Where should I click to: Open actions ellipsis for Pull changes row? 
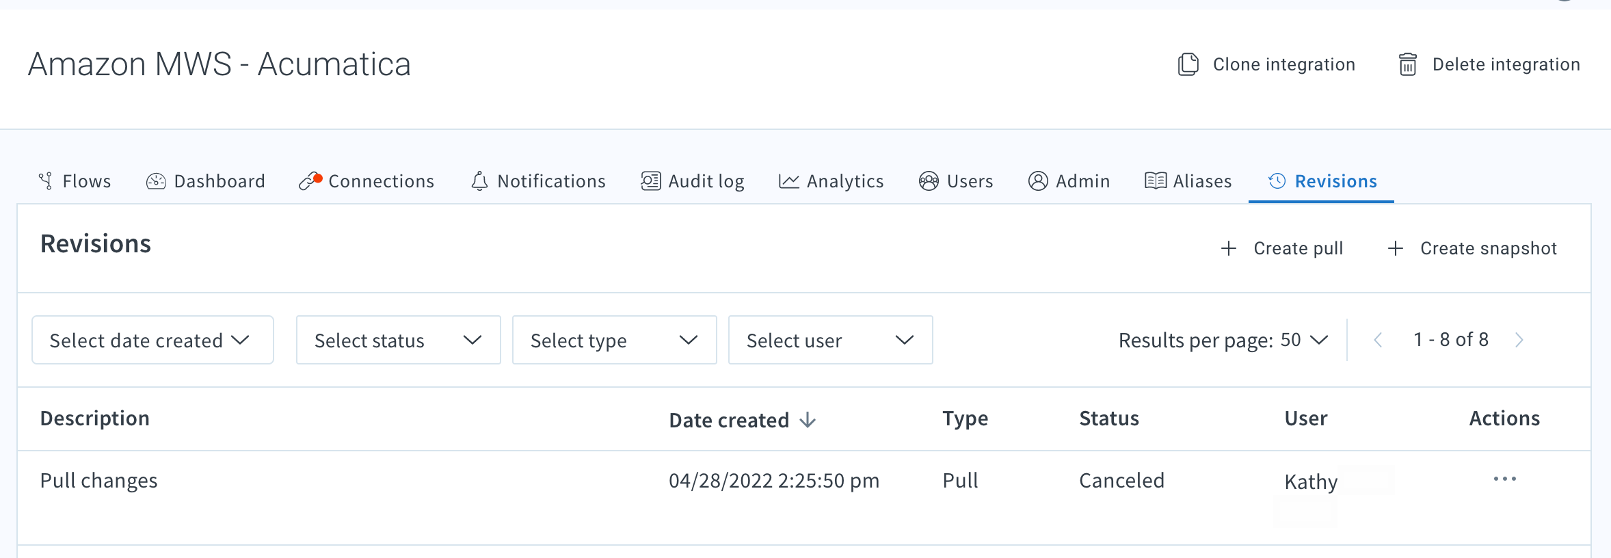point(1505,479)
